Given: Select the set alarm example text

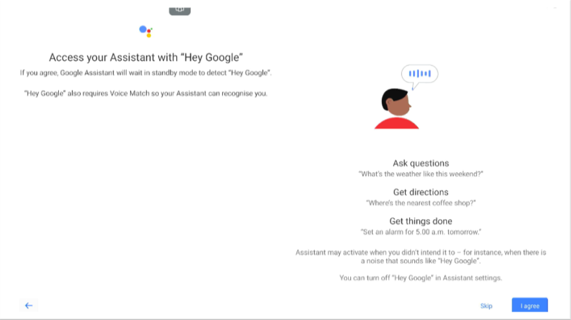Looking at the screenshot, I should pyautogui.click(x=421, y=232).
